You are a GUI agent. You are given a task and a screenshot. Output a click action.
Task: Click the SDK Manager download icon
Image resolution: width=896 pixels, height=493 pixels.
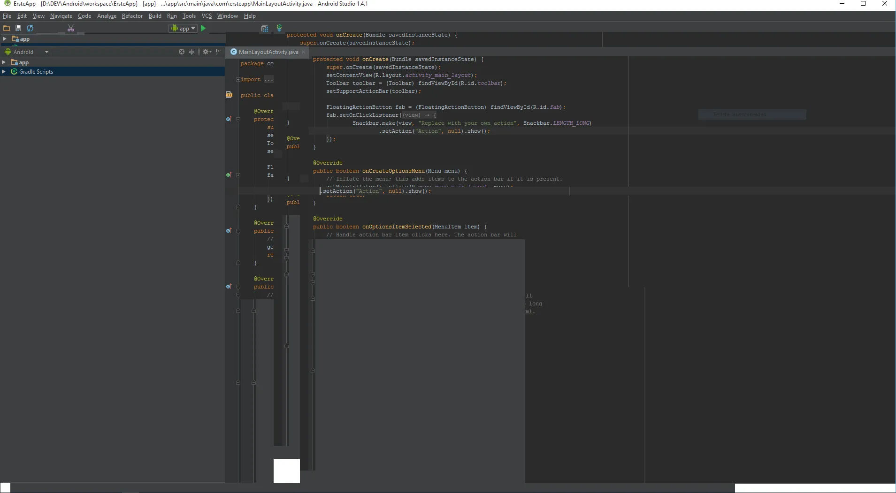click(279, 28)
